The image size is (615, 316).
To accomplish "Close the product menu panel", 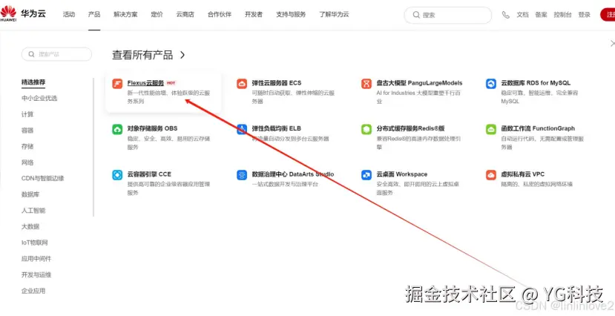I will tap(612, 43).
